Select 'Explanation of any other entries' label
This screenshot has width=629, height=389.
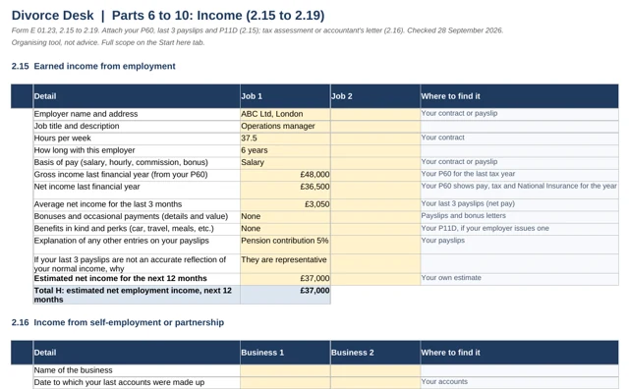(x=122, y=241)
